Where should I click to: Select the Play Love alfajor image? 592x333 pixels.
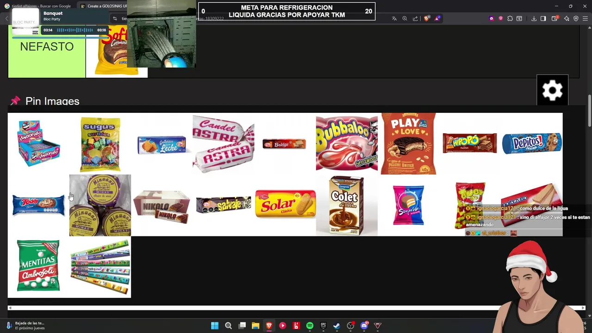click(x=408, y=144)
